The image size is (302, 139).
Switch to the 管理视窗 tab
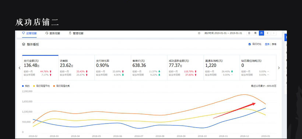(76, 33)
